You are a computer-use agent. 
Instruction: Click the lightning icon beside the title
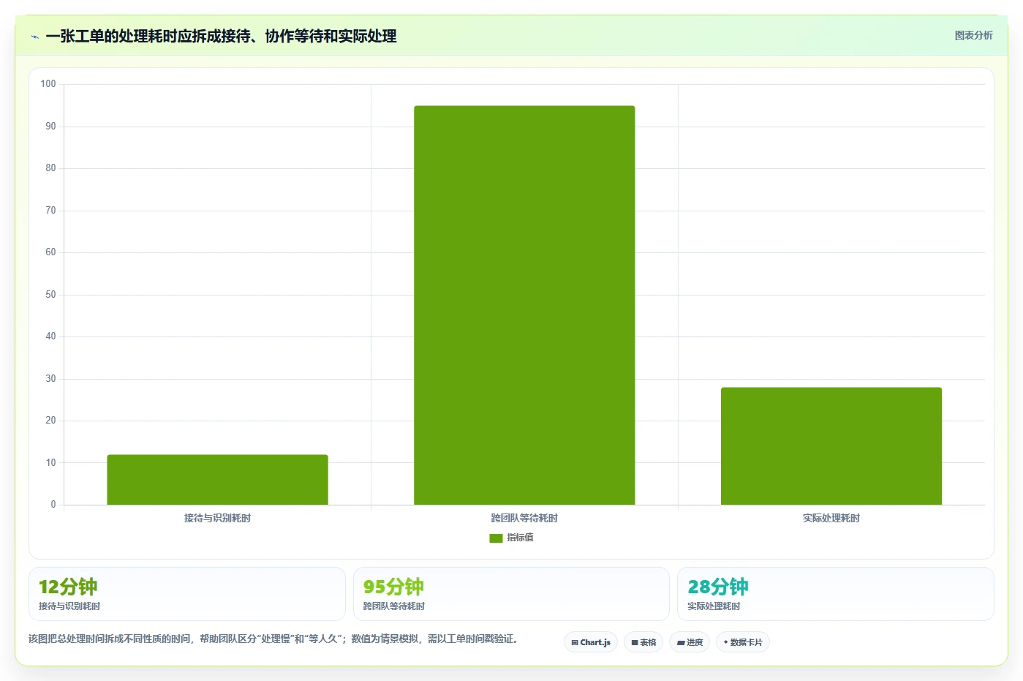click(x=34, y=37)
